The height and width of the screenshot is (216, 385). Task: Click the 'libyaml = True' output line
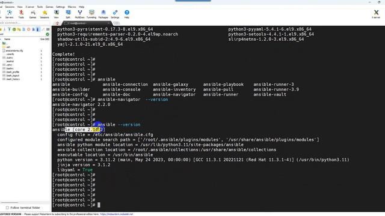tap(75, 170)
